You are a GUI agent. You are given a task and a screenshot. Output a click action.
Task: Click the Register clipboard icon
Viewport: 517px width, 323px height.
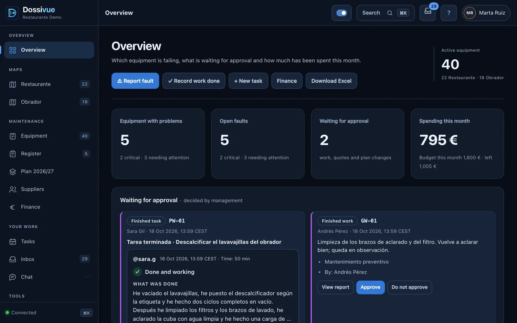[x=13, y=154]
